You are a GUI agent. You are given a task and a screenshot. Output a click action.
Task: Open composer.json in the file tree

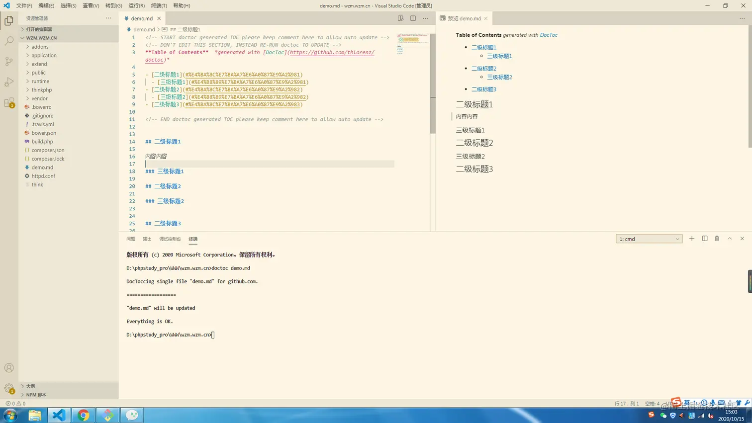69,150
